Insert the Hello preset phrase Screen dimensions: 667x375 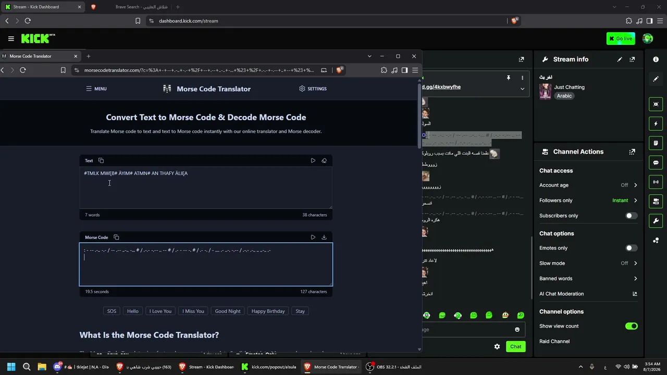click(133, 311)
